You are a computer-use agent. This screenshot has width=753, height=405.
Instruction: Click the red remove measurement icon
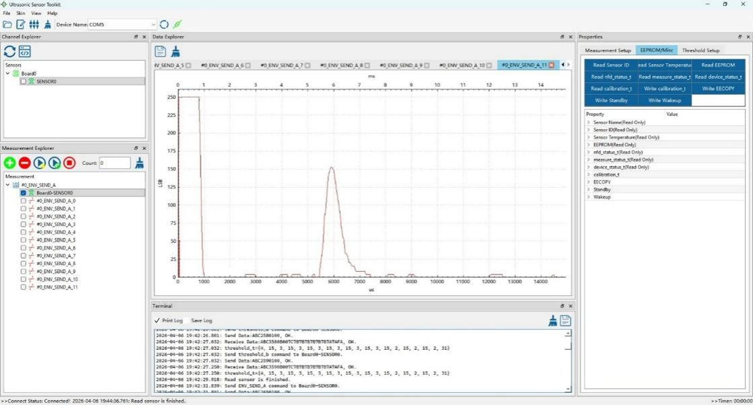[x=24, y=163]
